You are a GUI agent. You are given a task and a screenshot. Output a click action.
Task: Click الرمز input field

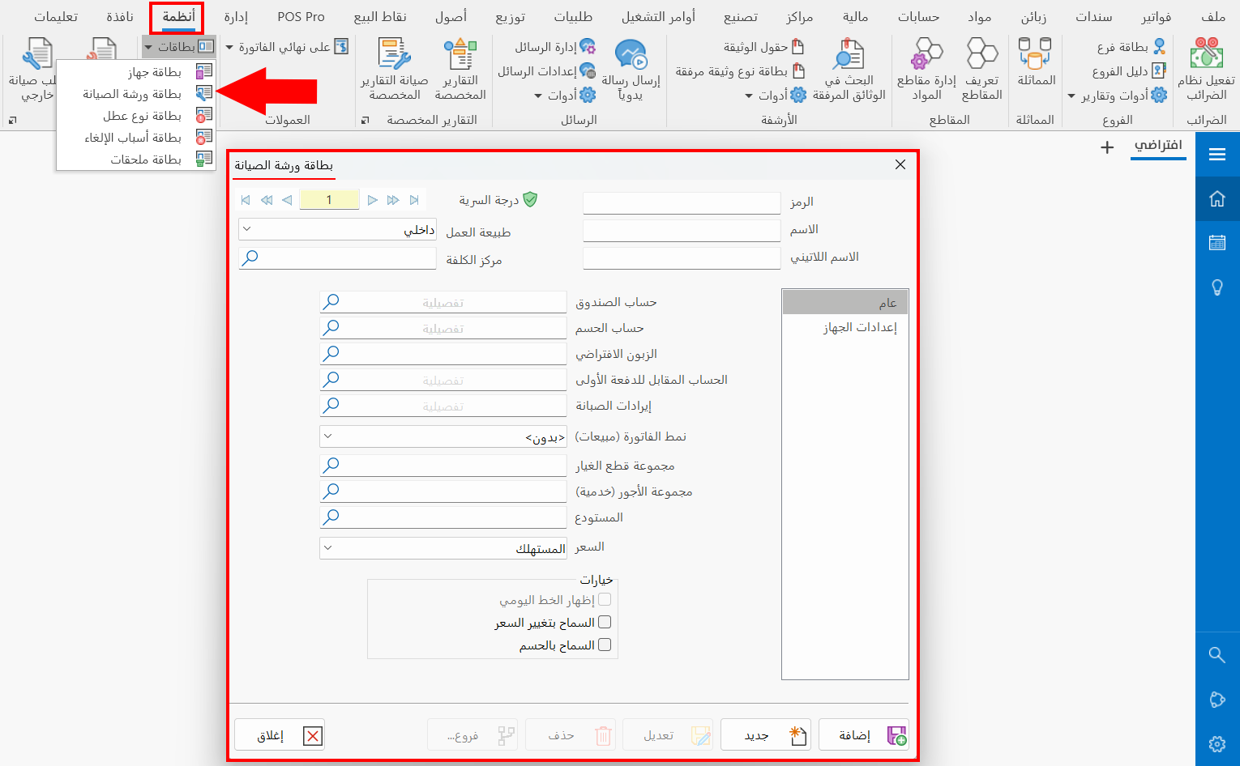pyautogui.click(x=682, y=202)
